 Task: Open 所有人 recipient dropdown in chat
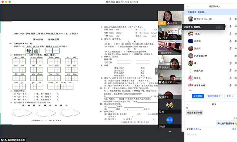point(197,129)
